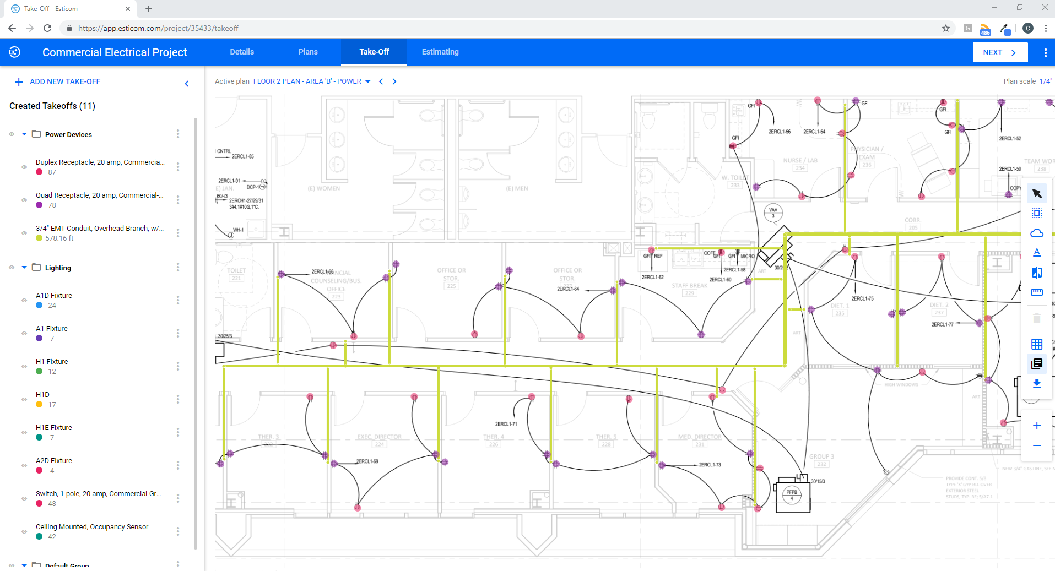The width and height of the screenshot is (1055, 571).
Task: Select the Take-Off tab
Action: pos(374,52)
